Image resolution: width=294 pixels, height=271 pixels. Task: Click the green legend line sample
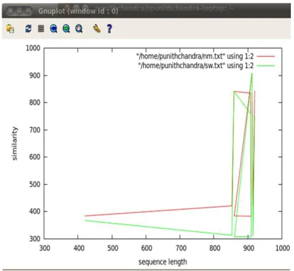(266, 66)
